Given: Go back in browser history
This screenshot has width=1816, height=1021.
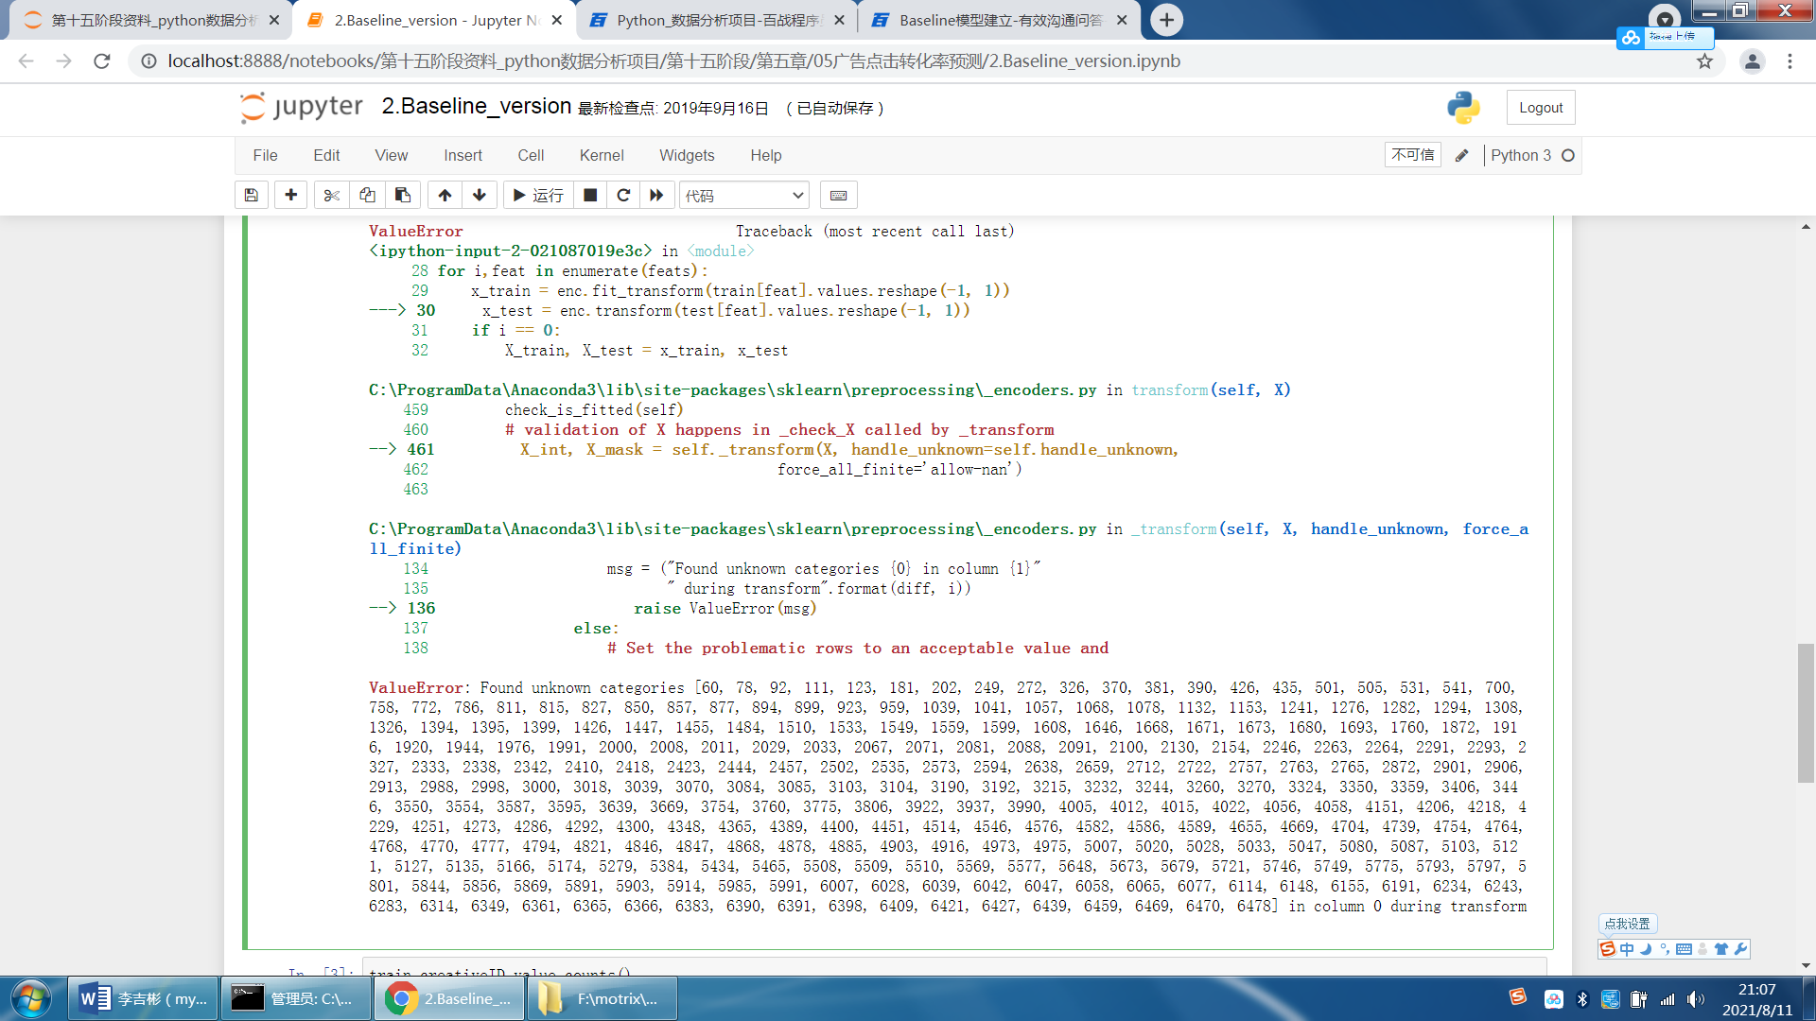Looking at the screenshot, I should pyautogui.click(x=26, y=61).
